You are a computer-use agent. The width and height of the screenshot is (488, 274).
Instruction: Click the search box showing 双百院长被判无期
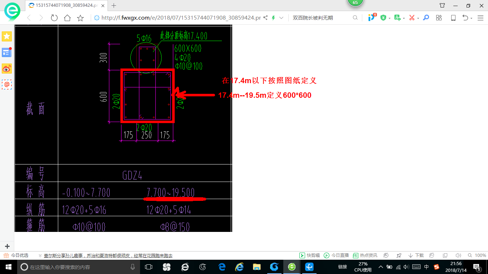(x=322, y=18)
